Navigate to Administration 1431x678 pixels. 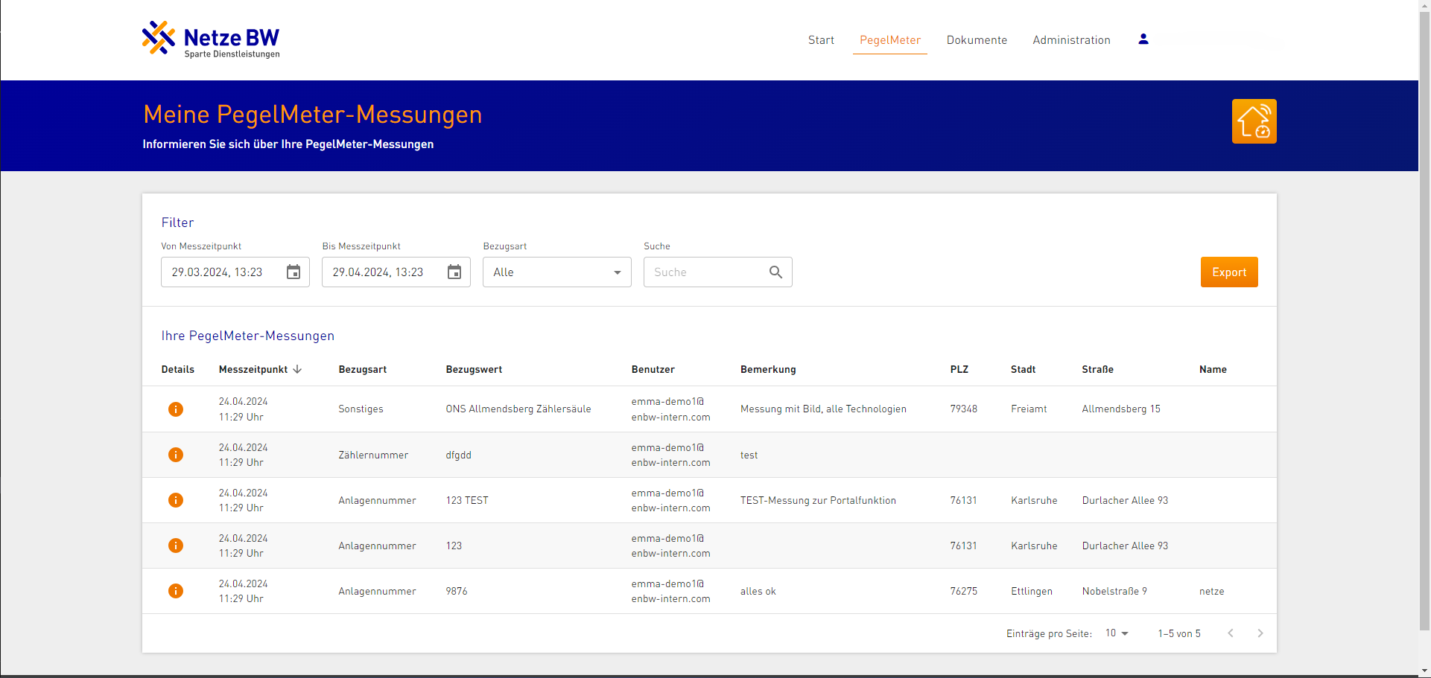(x=1071, y=40)
